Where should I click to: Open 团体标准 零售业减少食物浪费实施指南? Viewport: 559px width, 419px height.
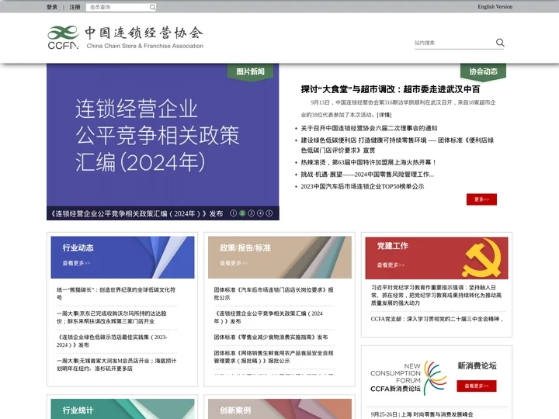pyautogui.click(x=271, y=337)
